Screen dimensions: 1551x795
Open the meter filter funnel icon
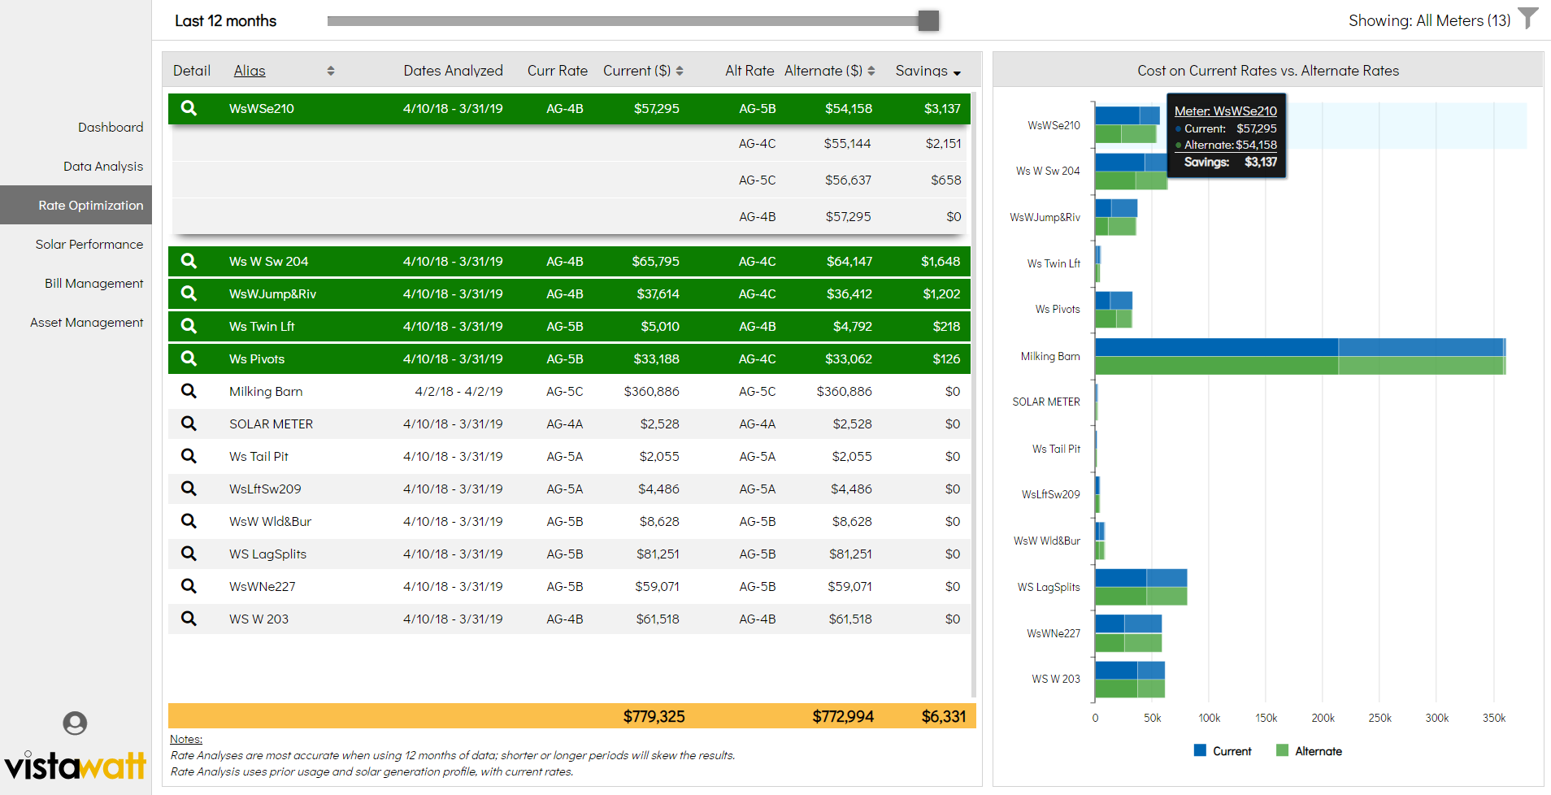(1528, 19)
